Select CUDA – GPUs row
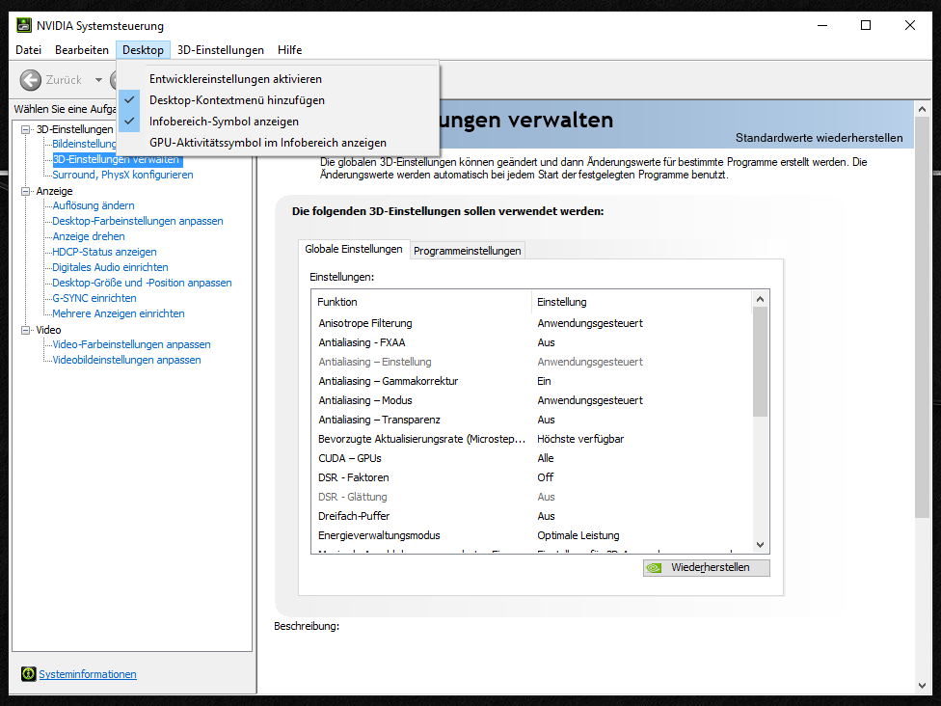941x706 pixels. pyautogui.click(x=531, y=458)
